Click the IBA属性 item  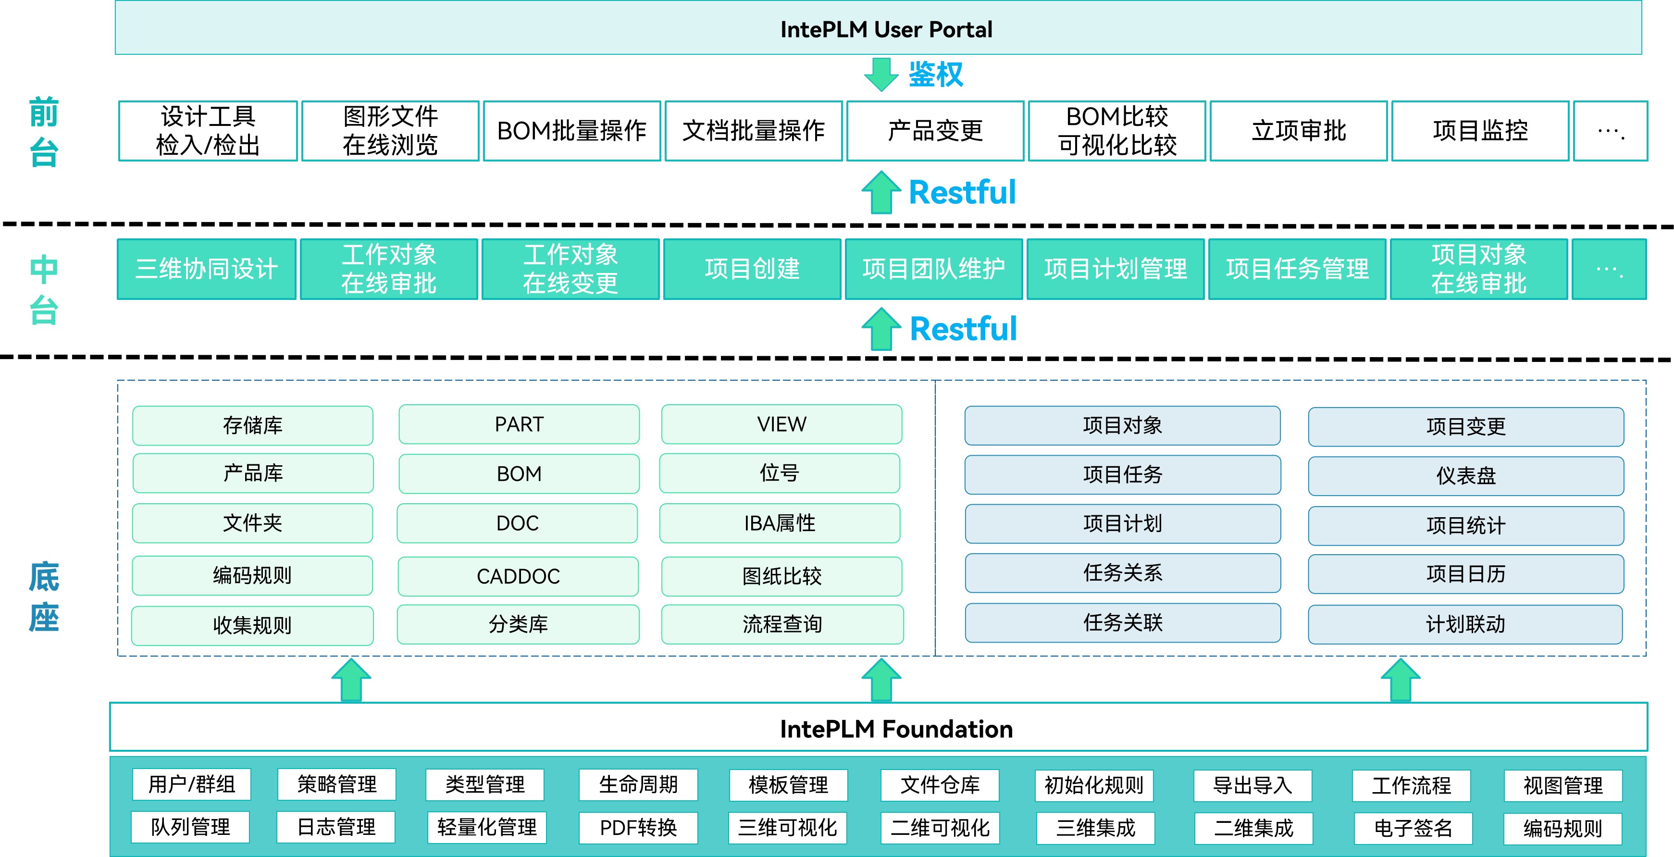click(x=780, y=523)
